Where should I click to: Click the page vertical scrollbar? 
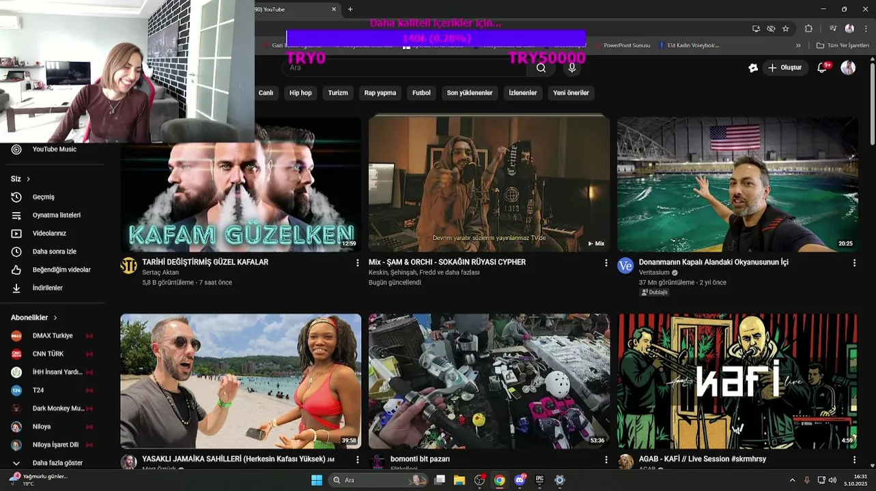click(872, 102)
